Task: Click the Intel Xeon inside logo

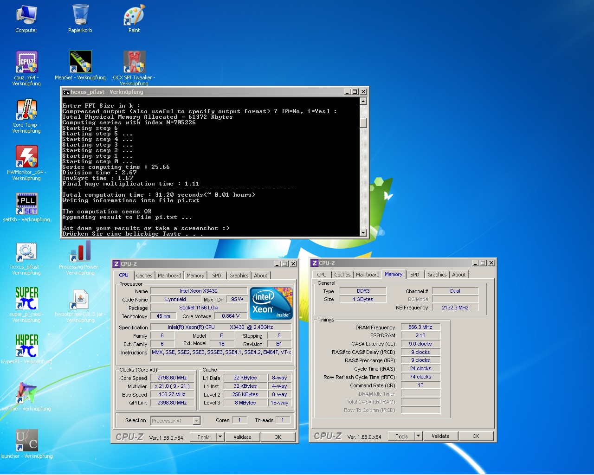Action: coord(271,303)
